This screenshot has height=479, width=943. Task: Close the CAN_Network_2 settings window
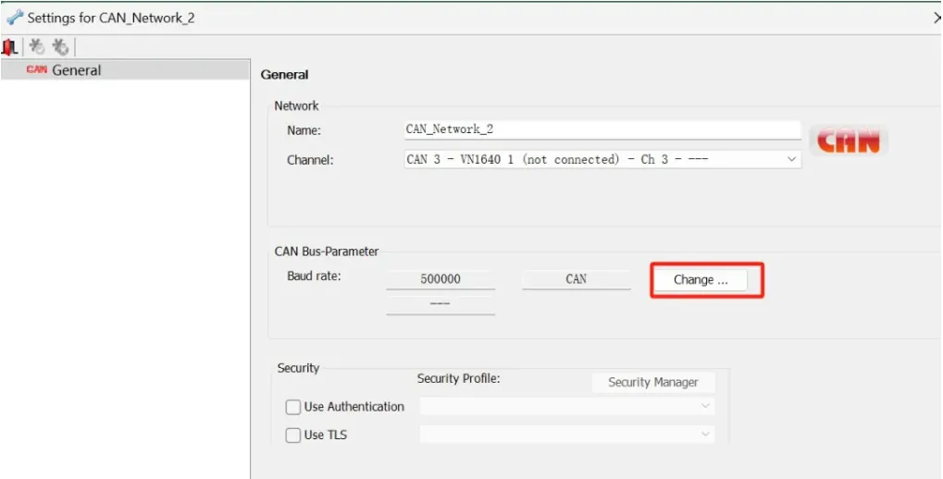pos(937,18)
